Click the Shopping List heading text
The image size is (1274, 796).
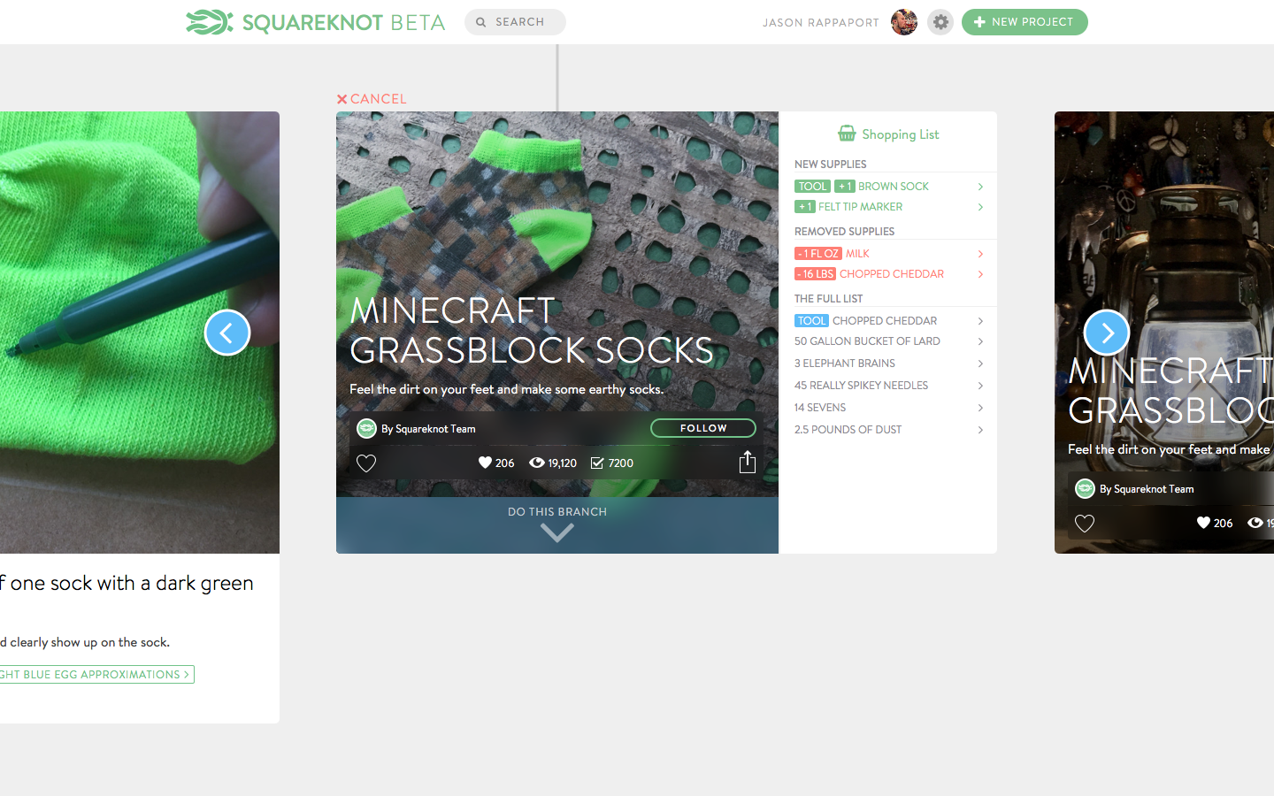(x=901, y=134)
